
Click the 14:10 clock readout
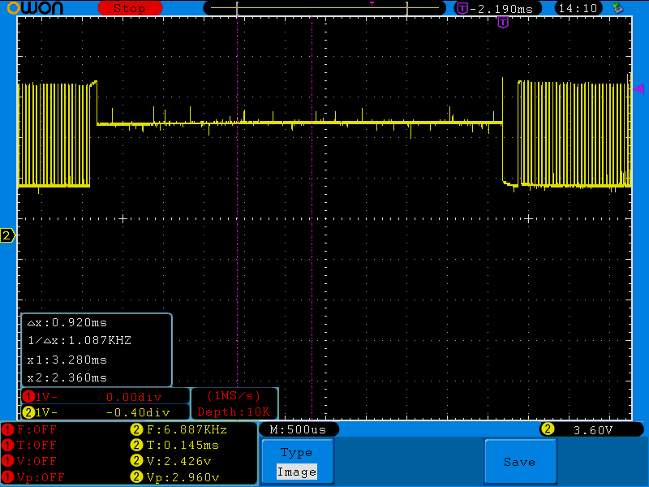[578, 8]
